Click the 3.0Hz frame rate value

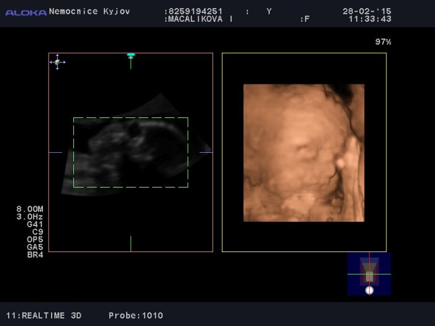point(30,217)
